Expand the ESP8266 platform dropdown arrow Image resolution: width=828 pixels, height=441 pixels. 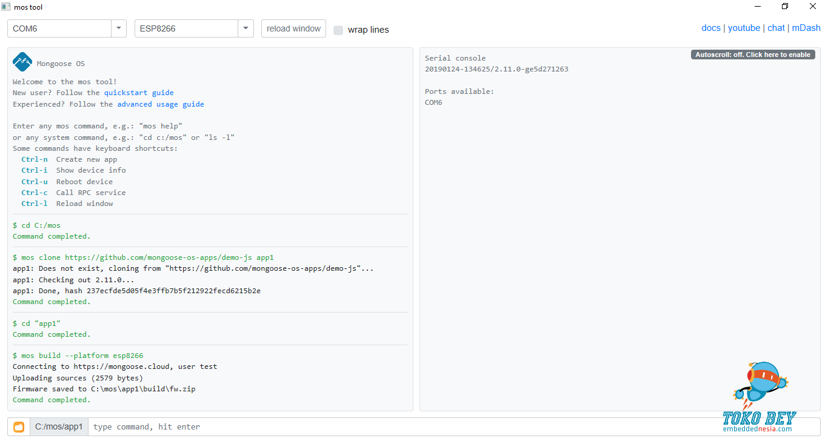(245, 28)
